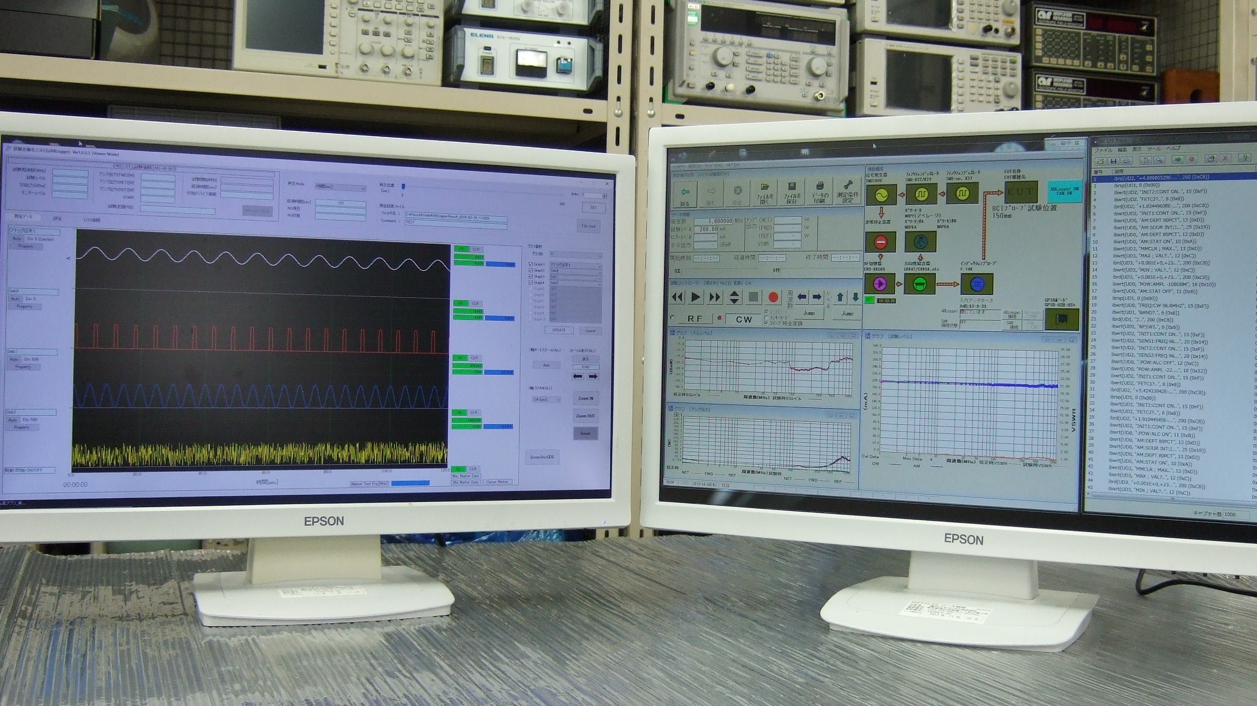Click the Zoom IN button
This screenshot has width=1257, height=706.
pyautogui.click(x=585, y=398)
